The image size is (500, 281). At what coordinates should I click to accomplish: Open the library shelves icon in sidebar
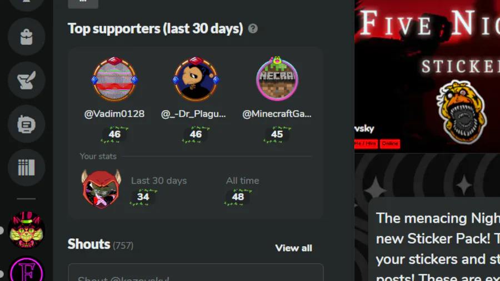[27, 168]
